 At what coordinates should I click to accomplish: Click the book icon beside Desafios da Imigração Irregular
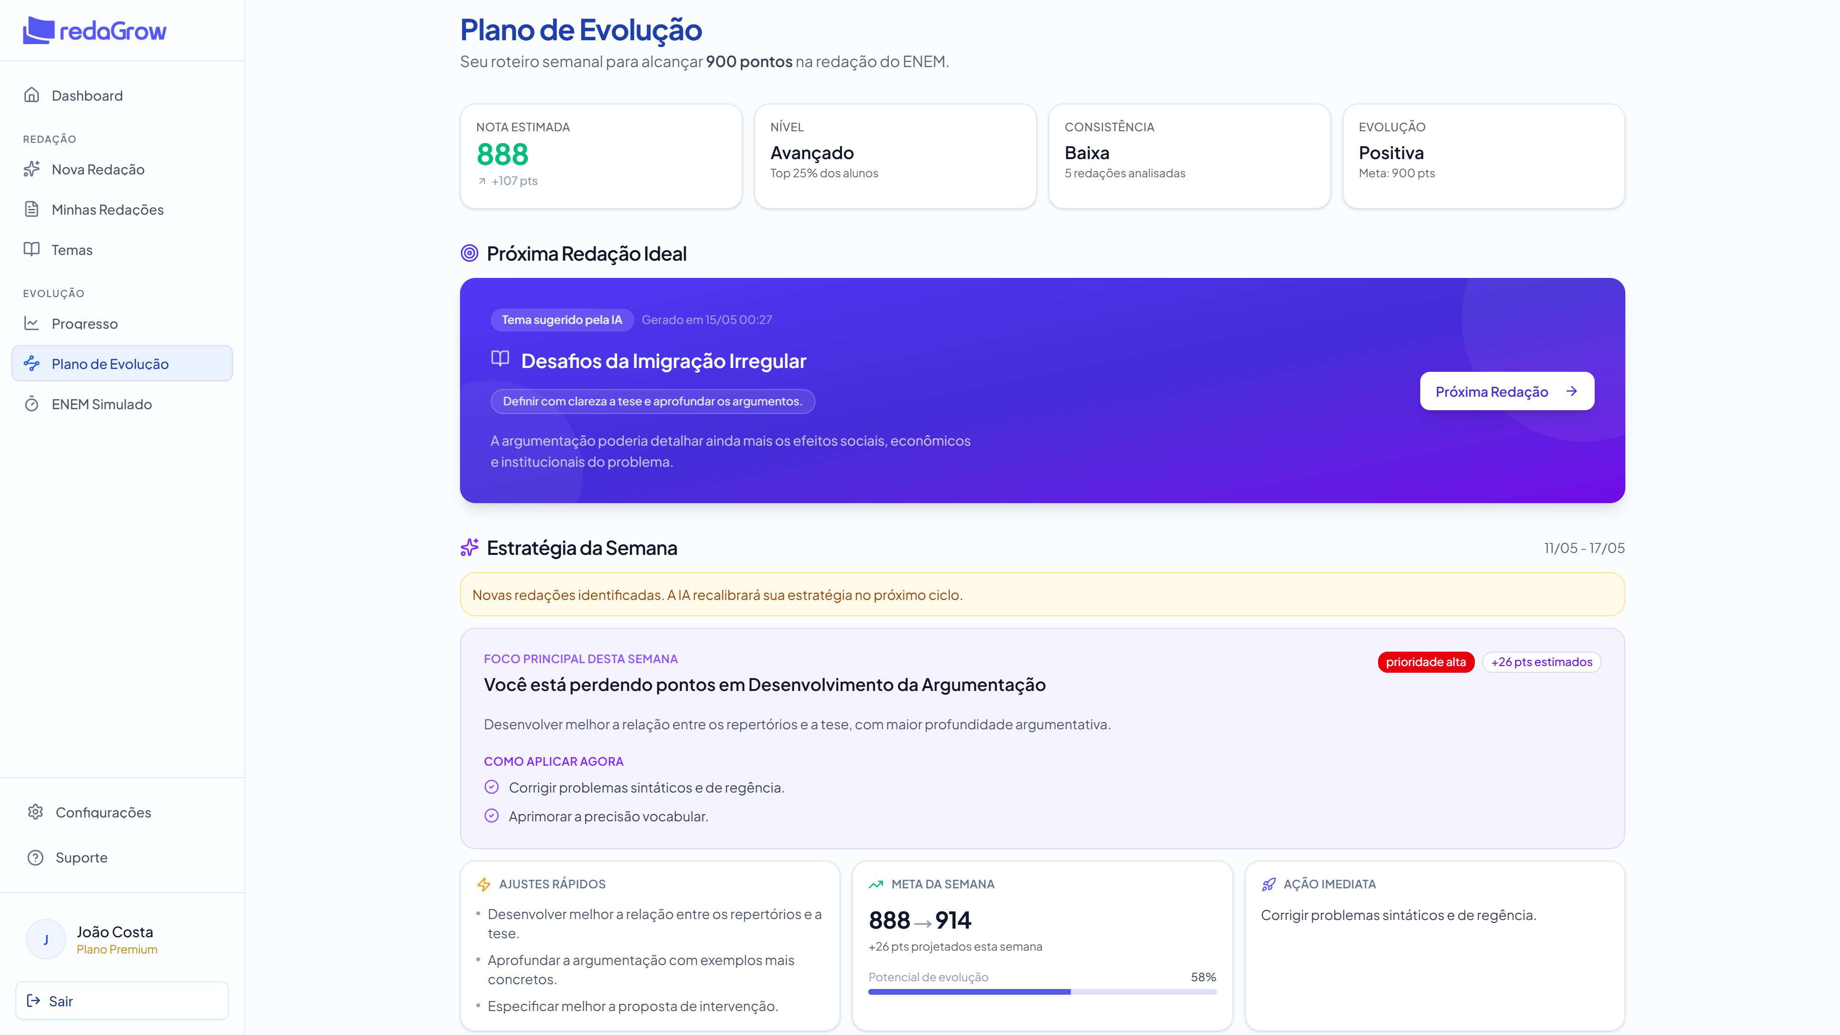pyautogui.click(x=500, y=358)
